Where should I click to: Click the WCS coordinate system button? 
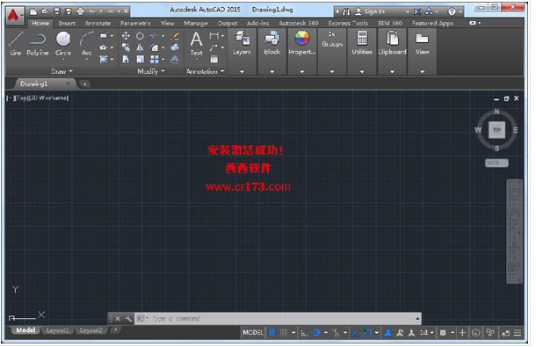pos(496,163)
